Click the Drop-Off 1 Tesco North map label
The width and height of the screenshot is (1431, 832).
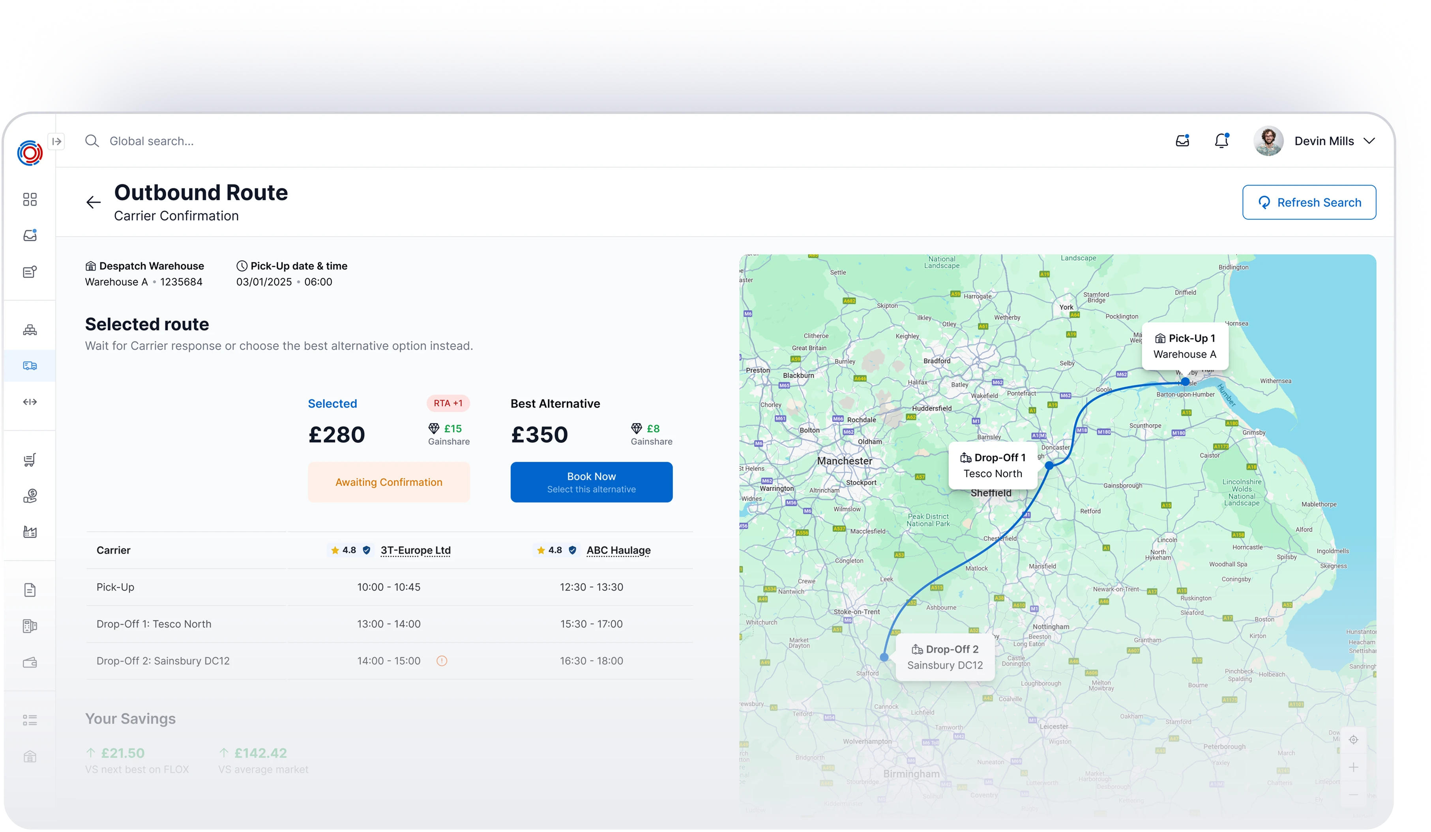point(993,465)
